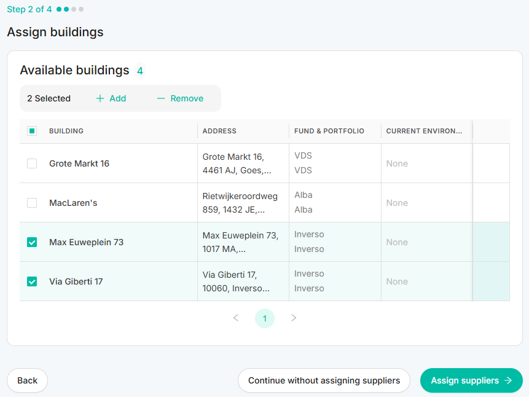Screen dimensions: 529x397
Task: Go to the next page arrow
Action: [294, 318]
